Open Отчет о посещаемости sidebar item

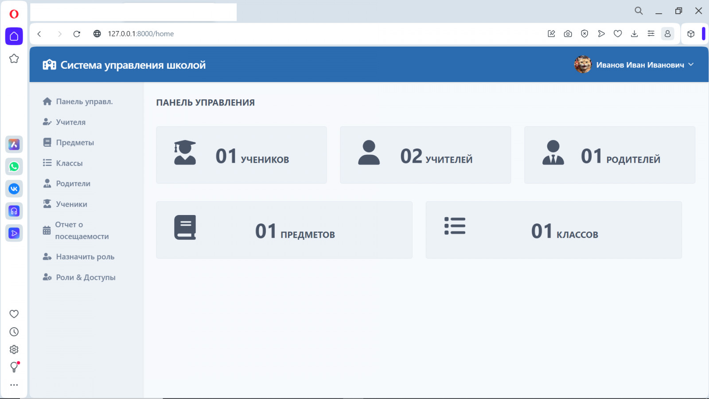click(x=76, y=231)
